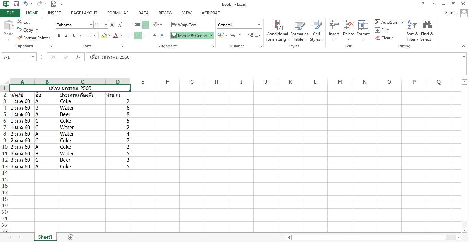
Task: Click Increase Decimal button
Action: [x=250, y=35]
